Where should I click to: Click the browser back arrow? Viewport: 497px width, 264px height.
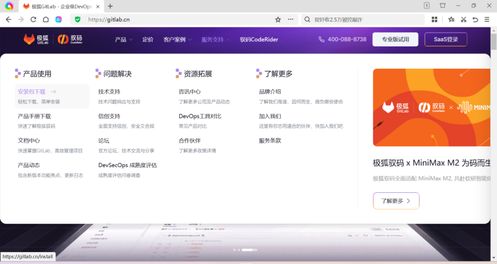(9, 20)
